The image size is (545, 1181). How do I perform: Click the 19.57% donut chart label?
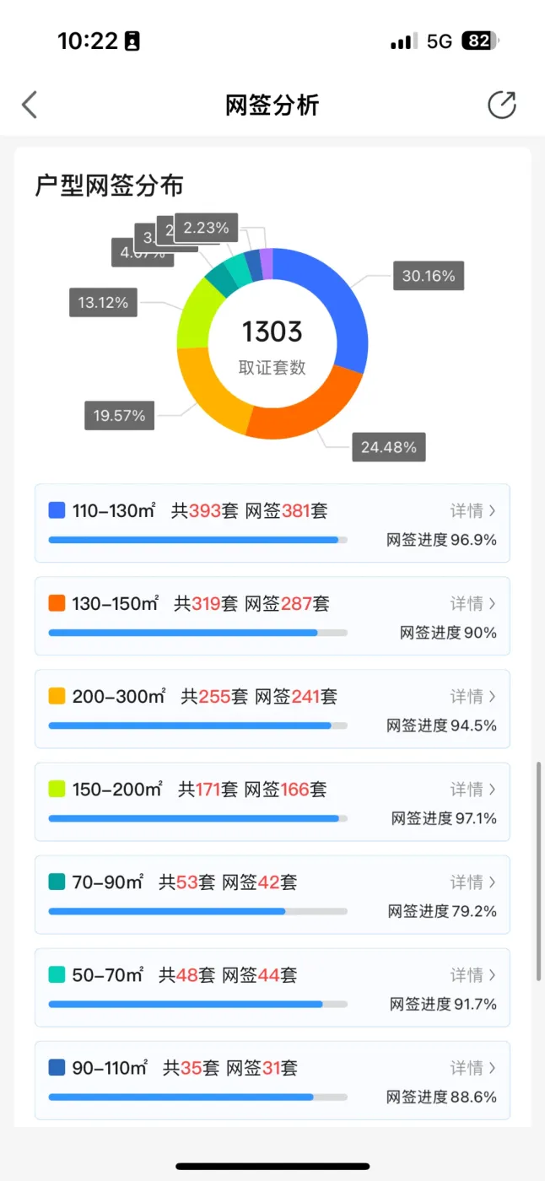coord(119,415)
